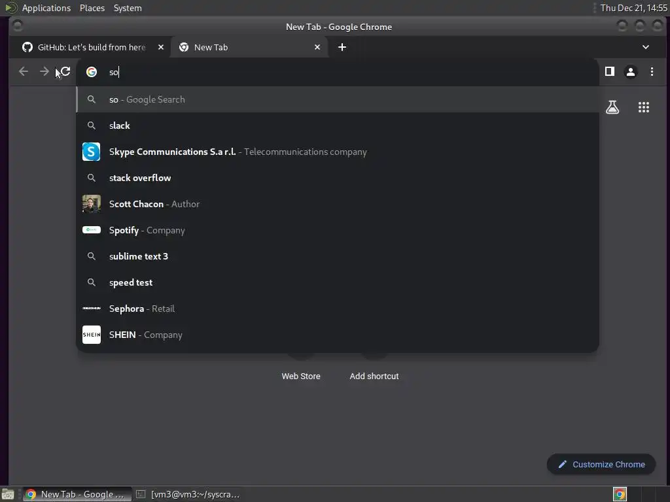
Task: Click the show desktop icon in taskbar
Action: (8, 494)
